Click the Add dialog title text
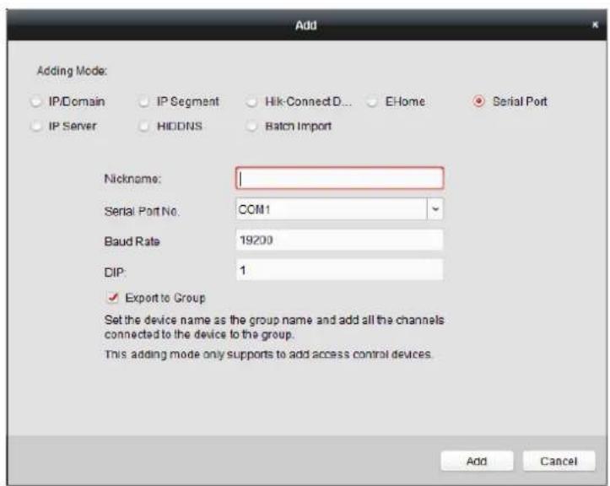Viewport: 610px width, 486px height. coord(305,25)
